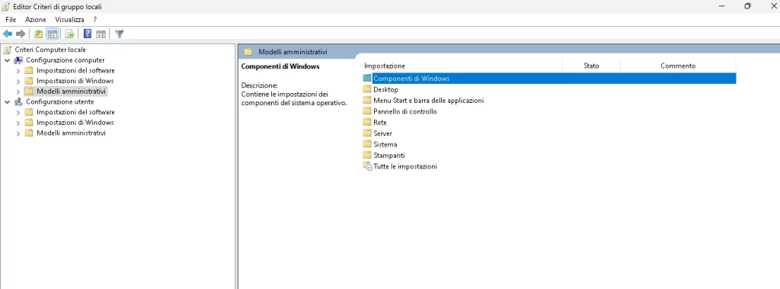
Task: Click the Editor Criteri di gruppo title icon
Action: (6, 6)
